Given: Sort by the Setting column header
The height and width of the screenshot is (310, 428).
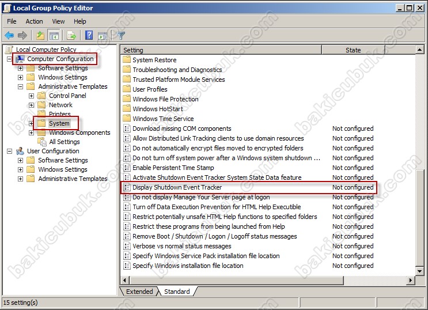Looking at the screenshot, I should 221,50.
